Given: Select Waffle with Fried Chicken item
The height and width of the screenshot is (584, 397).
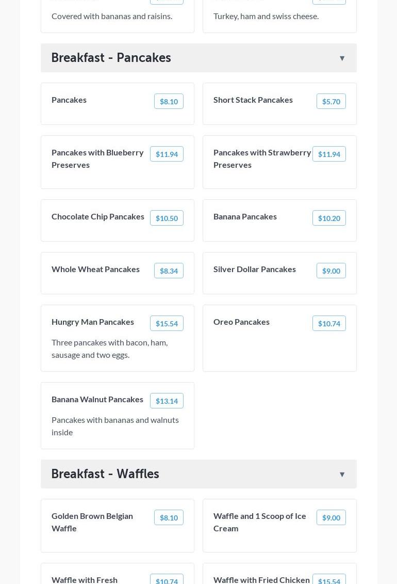Looking at the screenshot, I should 261,579.
